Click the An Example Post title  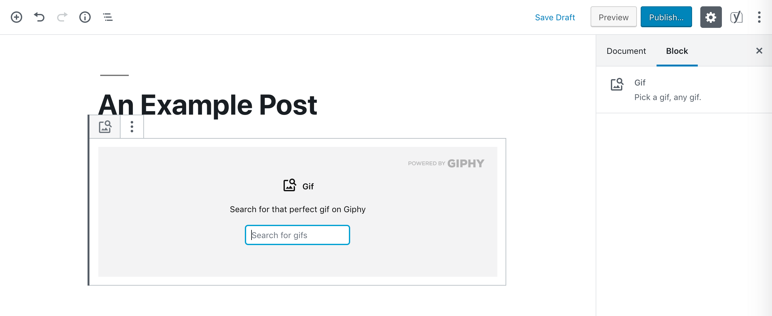click(208, 105)
